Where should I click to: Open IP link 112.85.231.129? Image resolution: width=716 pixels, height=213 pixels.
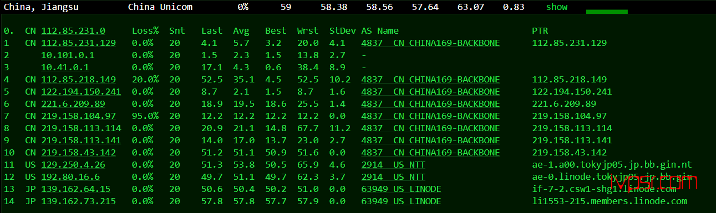[78, 43]
